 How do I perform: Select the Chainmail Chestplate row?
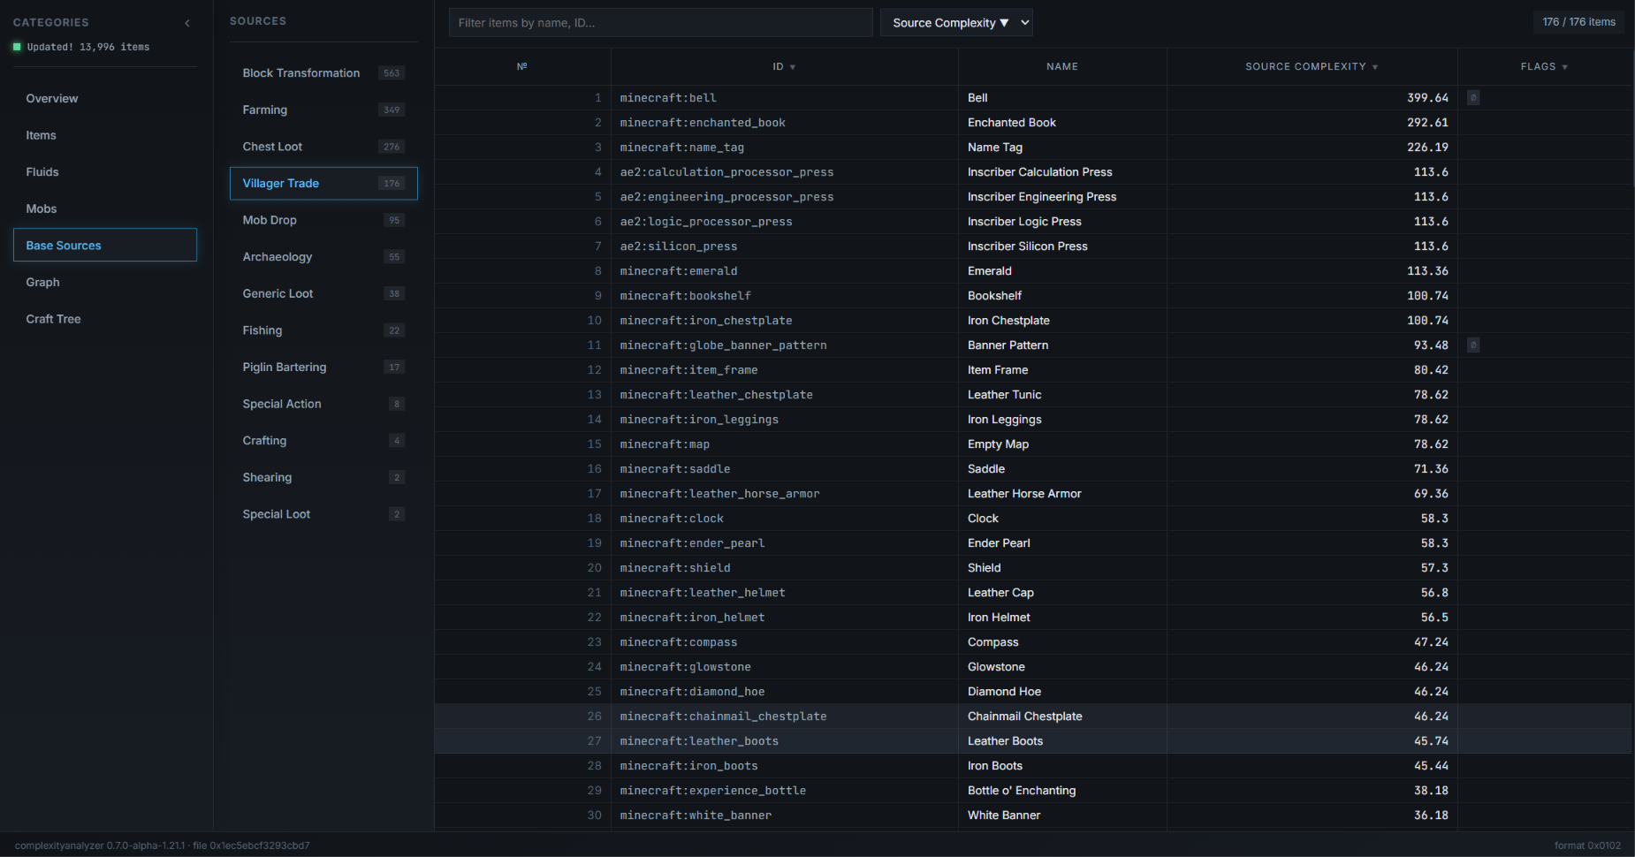[1033, 717]
